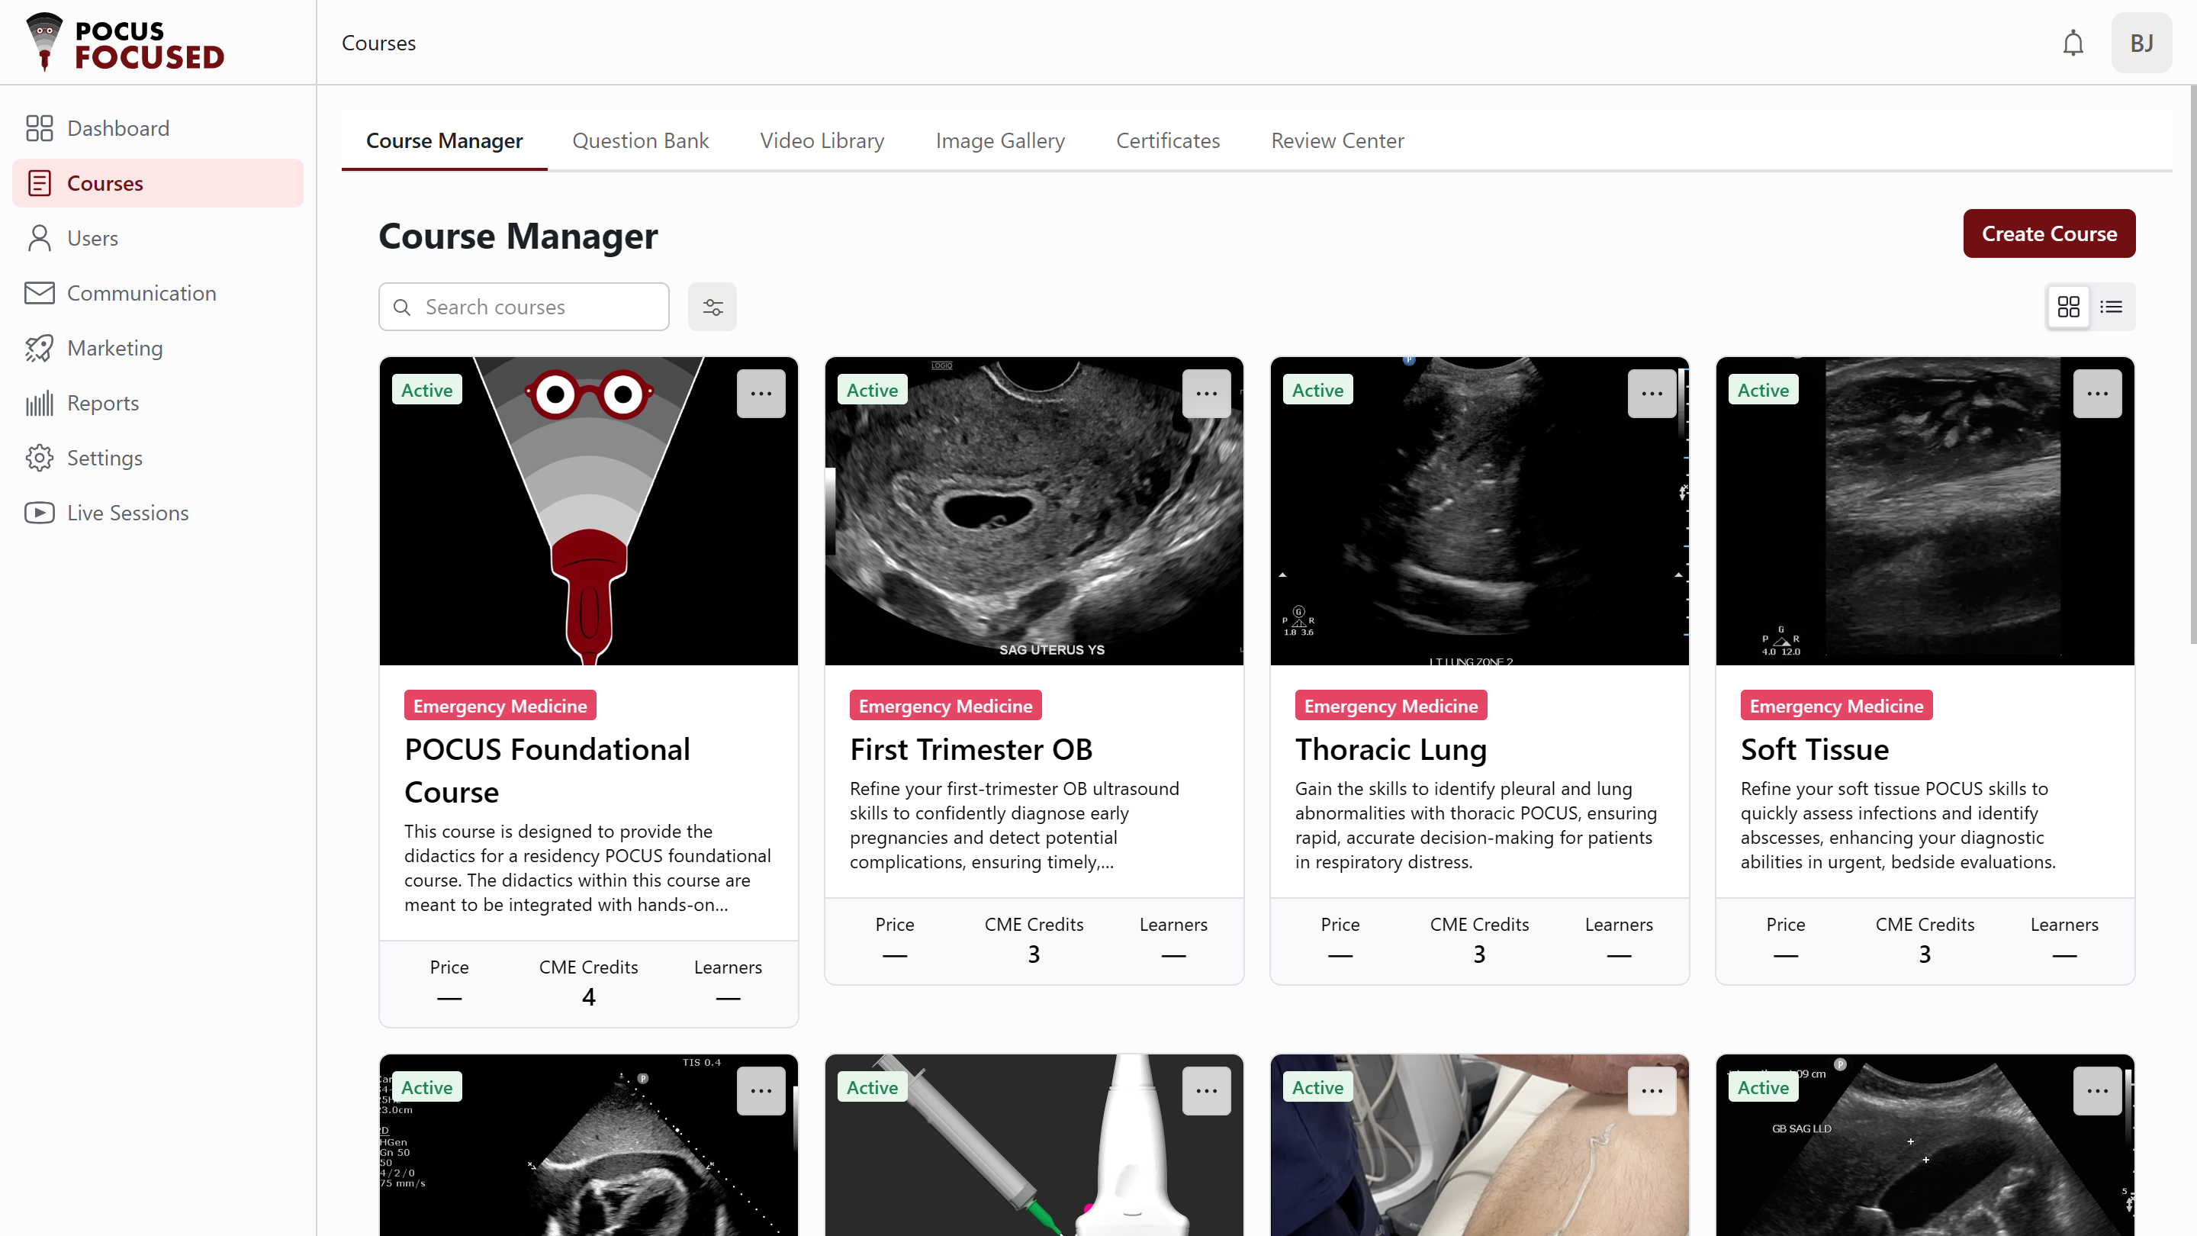Click the Soft Tissue course description
Viewport: 2197px width, 1236px height.
(1899, 825)
